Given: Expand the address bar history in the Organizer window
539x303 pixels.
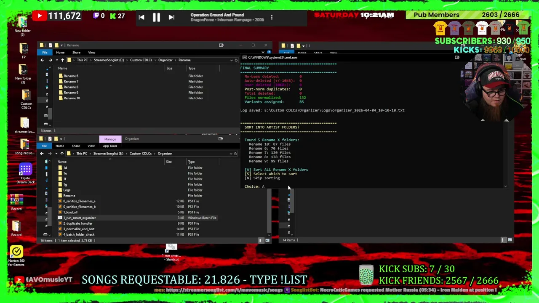Looking at the screenshot, I should [230, 154].
